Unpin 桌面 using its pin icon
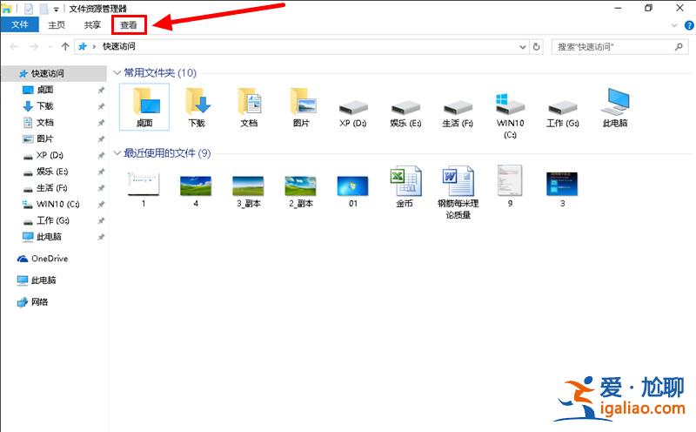Image resolution: width=696 pixels, height=432 pixels. point(101,91)
